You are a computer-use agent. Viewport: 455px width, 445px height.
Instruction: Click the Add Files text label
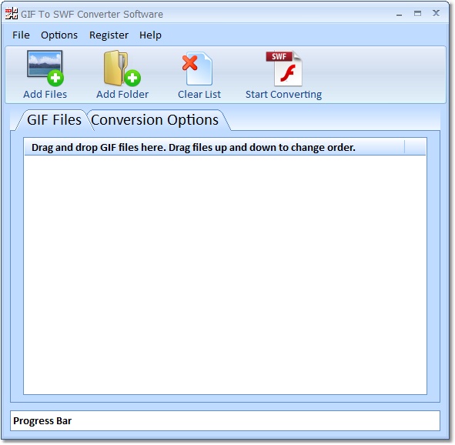click(x=45, y=94)
